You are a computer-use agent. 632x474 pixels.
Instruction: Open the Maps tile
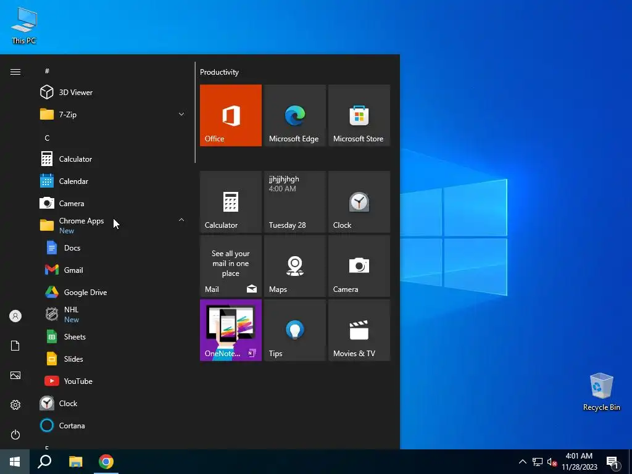click(x=294, y=266)
